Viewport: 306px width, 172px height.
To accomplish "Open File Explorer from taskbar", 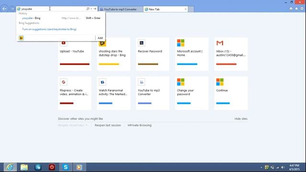I will pyautogui.click(x=24, y=167).
